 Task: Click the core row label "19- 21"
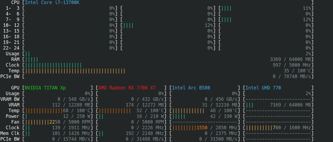point(11,42)
